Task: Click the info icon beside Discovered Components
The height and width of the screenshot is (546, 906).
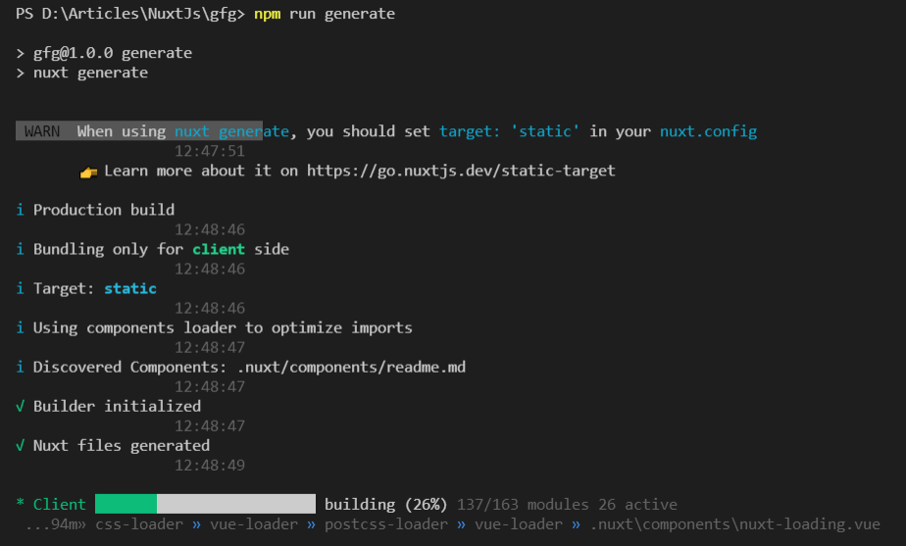Action: tap(21, 367)
